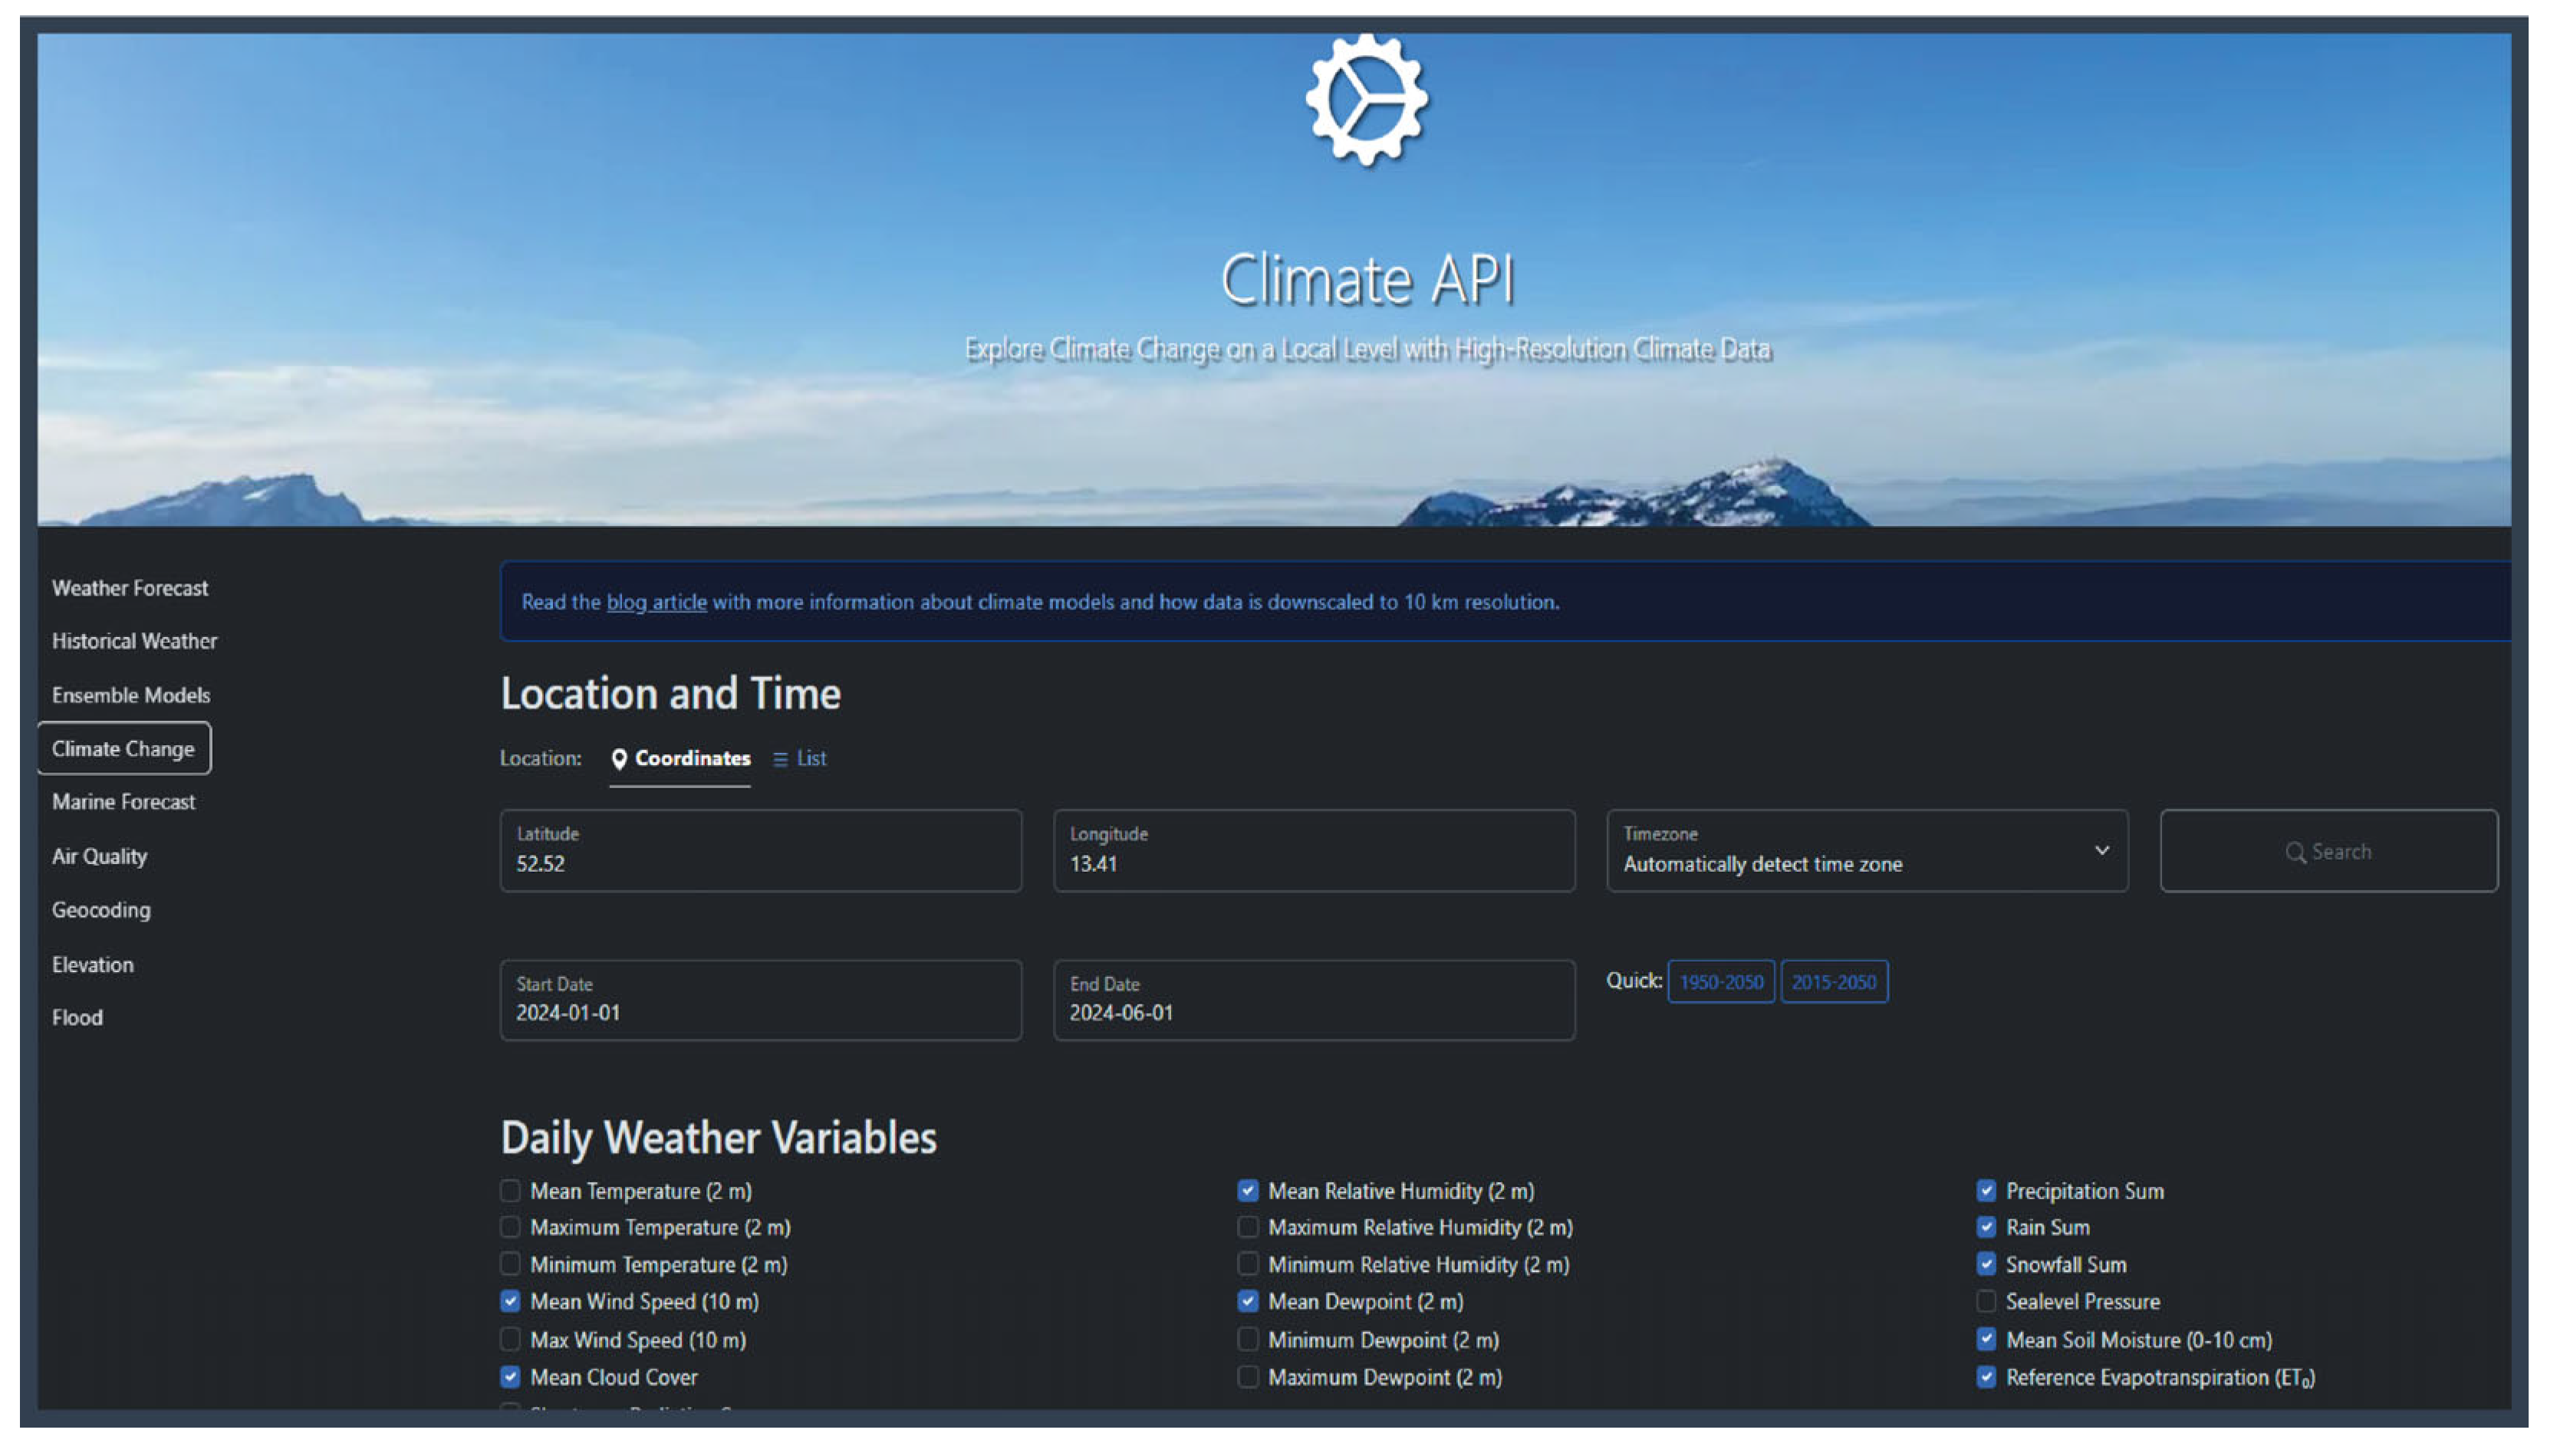Follow the blog article link

[656, 602]
